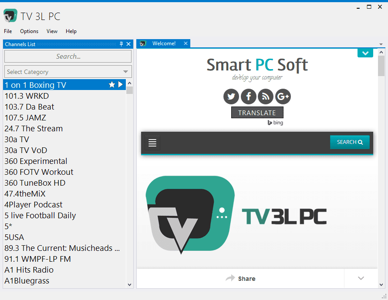Click the bing logo link

pos(275,123)
